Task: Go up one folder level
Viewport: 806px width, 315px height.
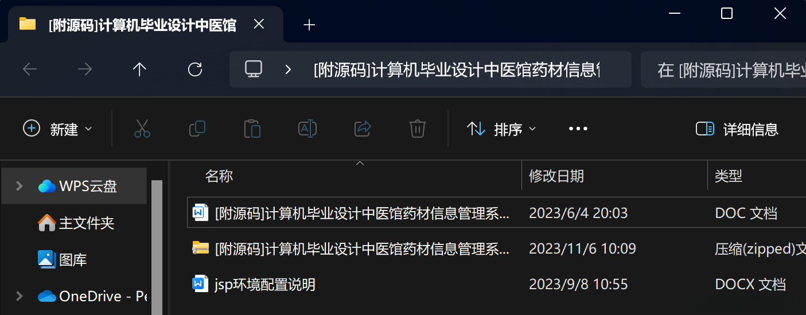Action: [x=140, y=69]
